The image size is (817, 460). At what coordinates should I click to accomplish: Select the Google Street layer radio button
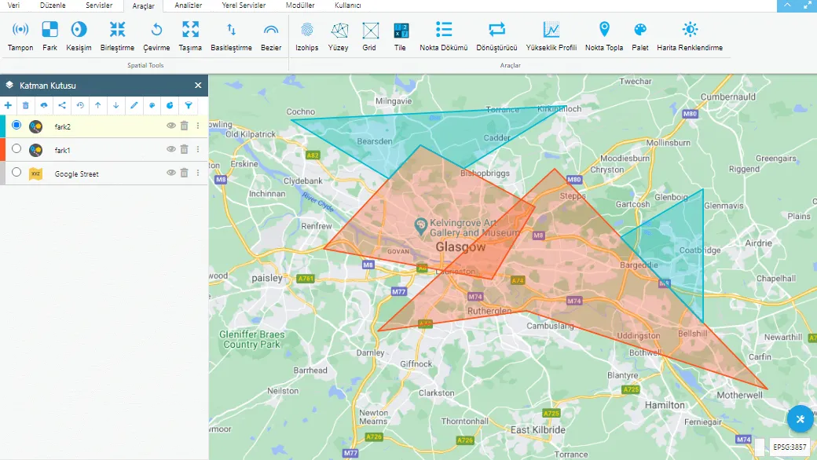(16, 172)
